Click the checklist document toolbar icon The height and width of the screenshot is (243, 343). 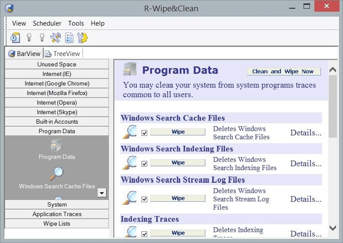69,38
